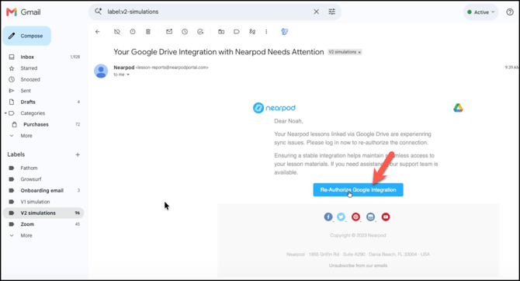
Task: Click Unsubscribe from our emails link
Action: (358, 265)
